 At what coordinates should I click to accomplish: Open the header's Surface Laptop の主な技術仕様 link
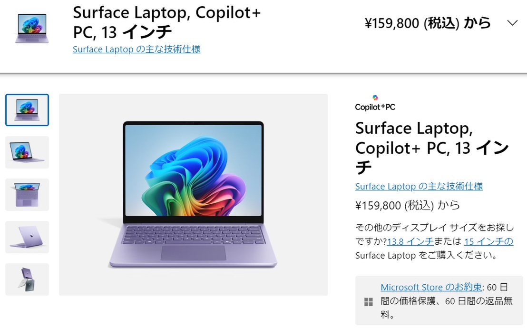click(137, 49)
